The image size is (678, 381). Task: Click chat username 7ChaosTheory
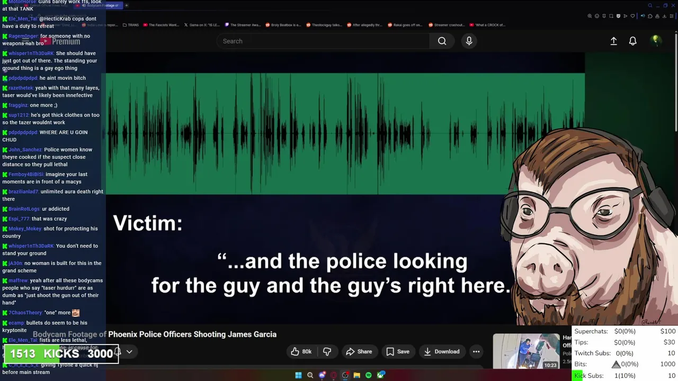(25, 313)
